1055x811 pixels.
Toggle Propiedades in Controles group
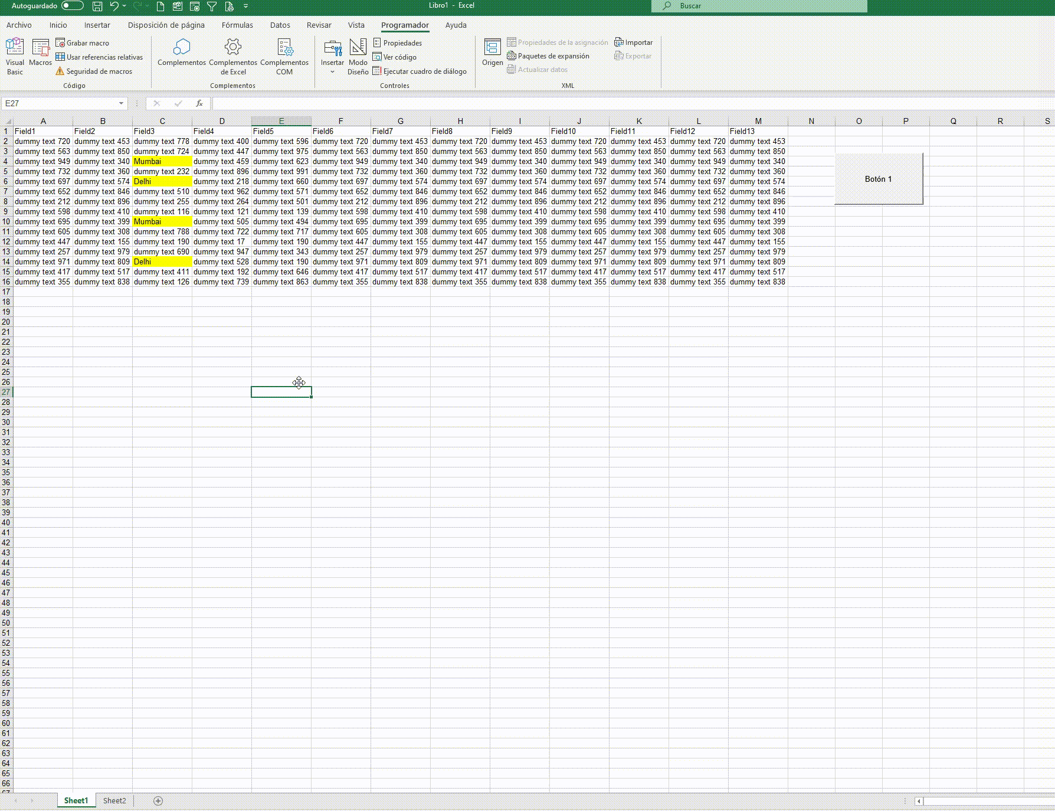[x=398, y=42]
